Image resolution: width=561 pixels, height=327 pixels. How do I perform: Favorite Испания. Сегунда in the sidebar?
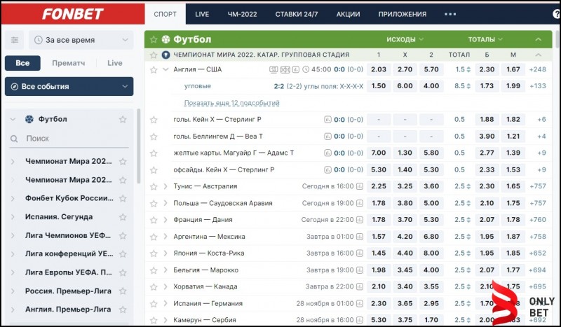click(123, 217)
